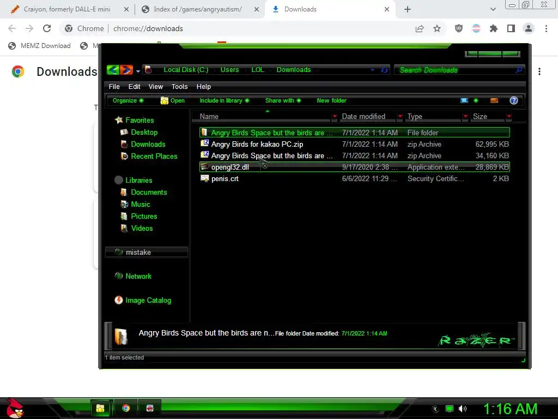Select the Angry Birds Space file folder
Screen dimensions: 558x419
pyautogui.click(x=354, y=133)
